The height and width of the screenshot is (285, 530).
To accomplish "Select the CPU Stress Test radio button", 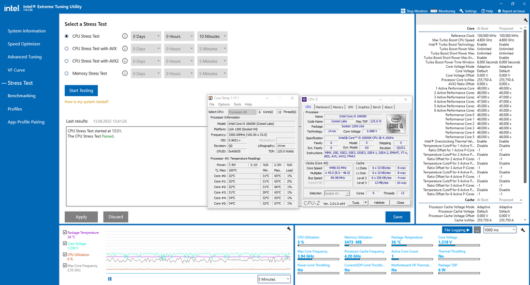I will click(67, 36).
